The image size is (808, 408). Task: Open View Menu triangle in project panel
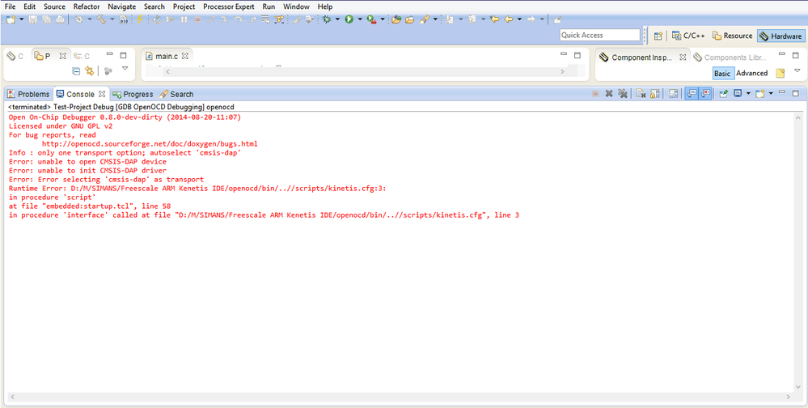[125, 68]
